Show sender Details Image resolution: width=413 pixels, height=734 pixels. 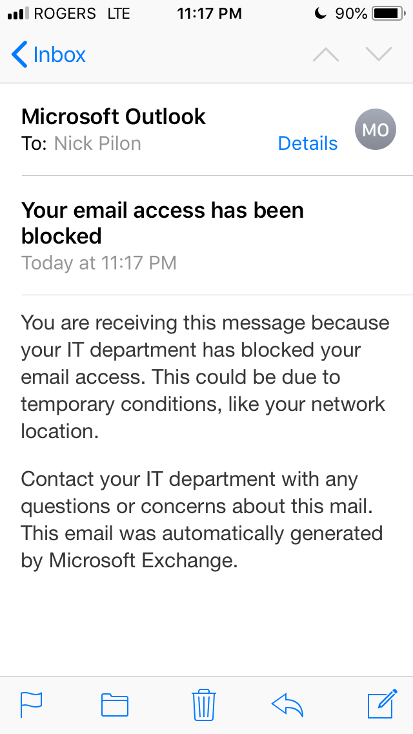pyautogui.click(x=307, y=143)
